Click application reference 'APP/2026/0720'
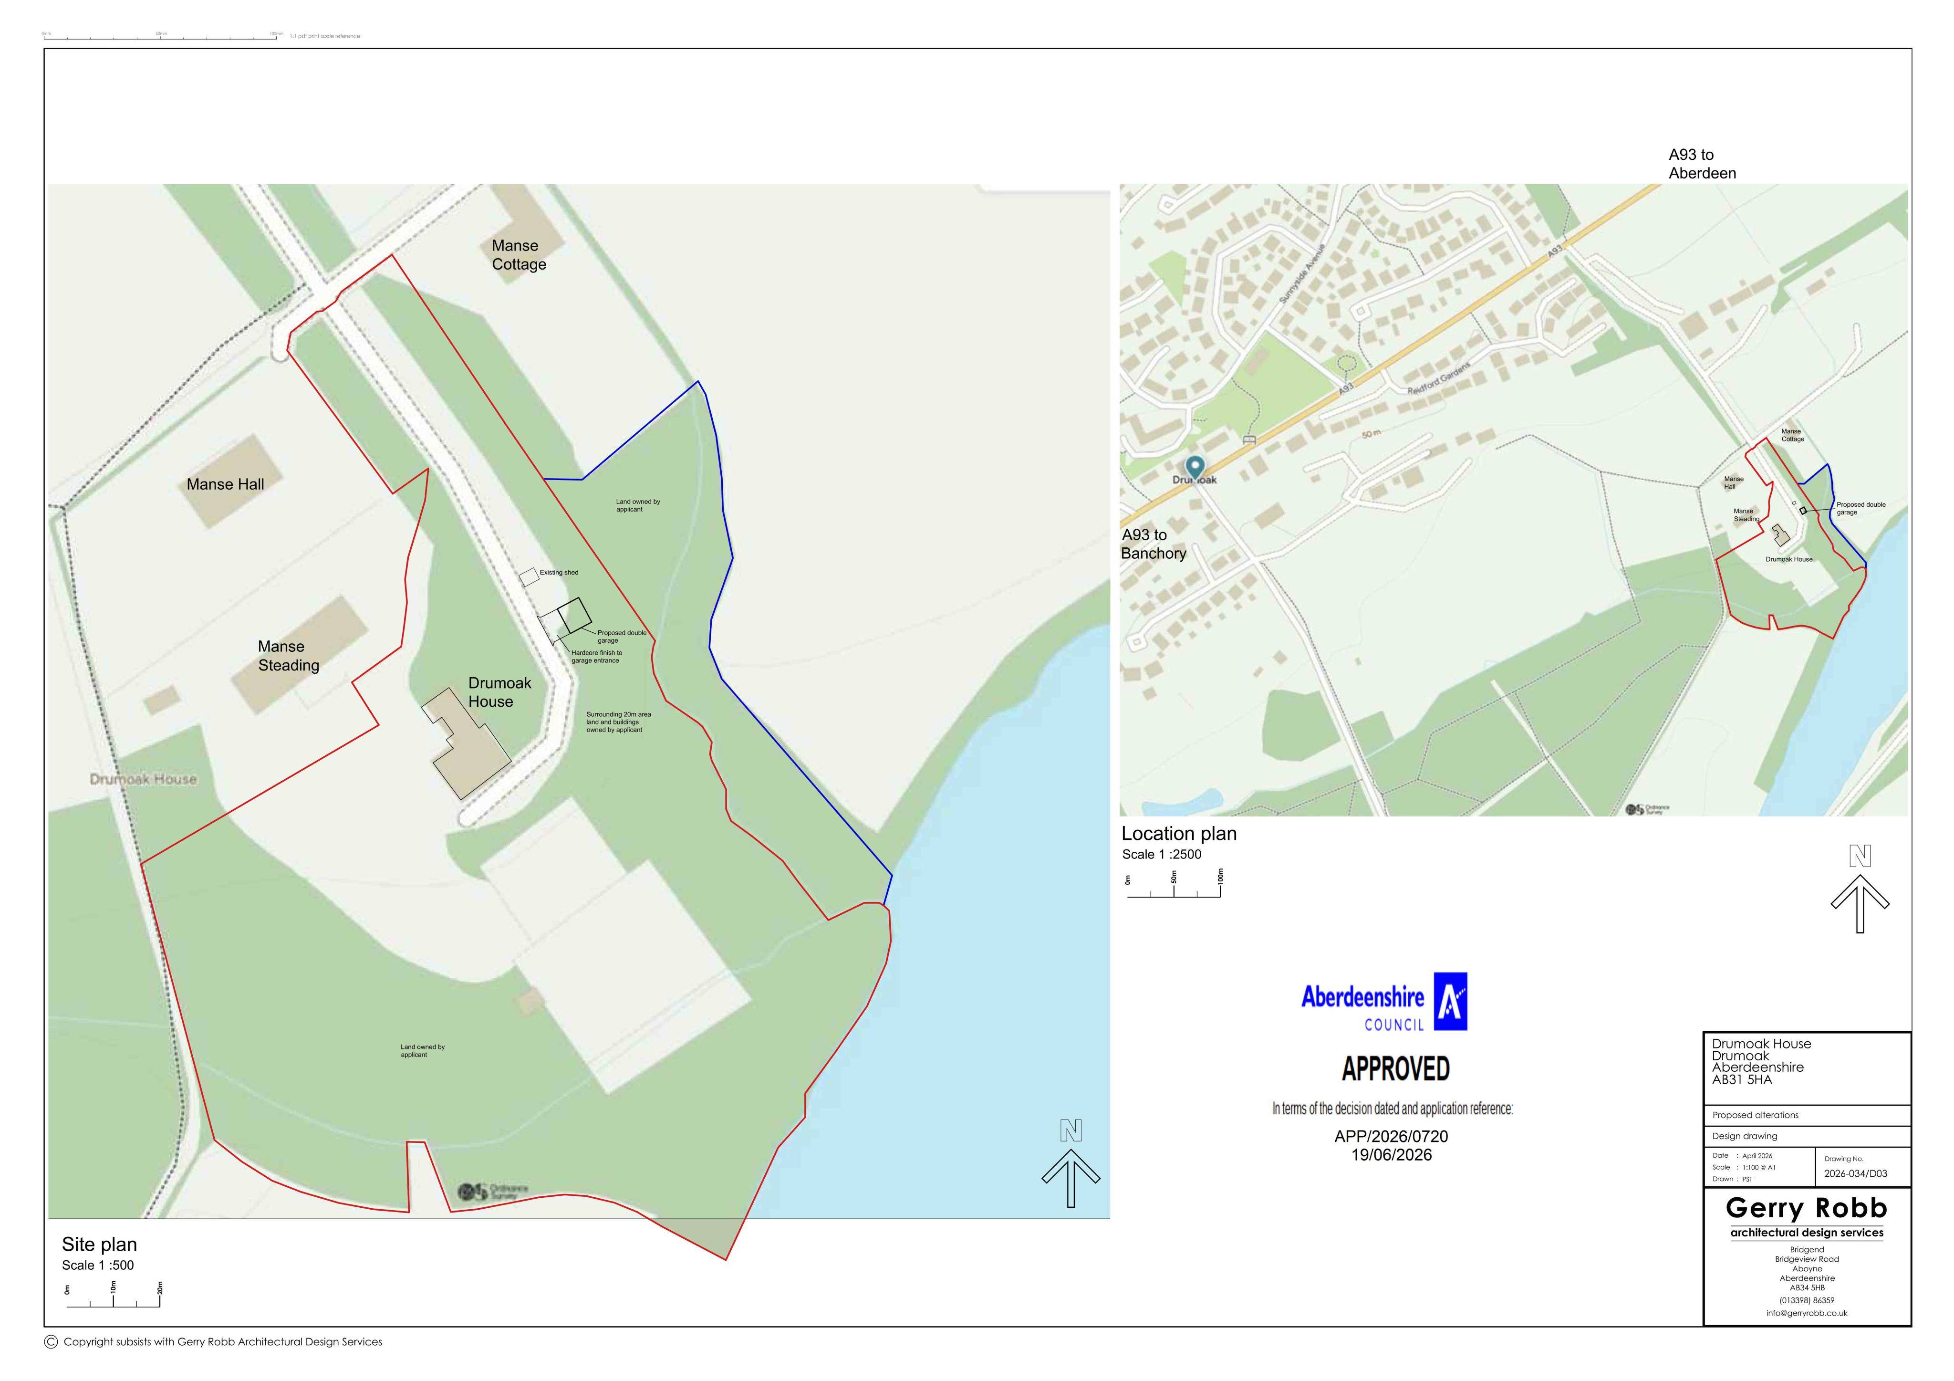The height and width of the screenshot is (1381, 1954). 1392,1137
